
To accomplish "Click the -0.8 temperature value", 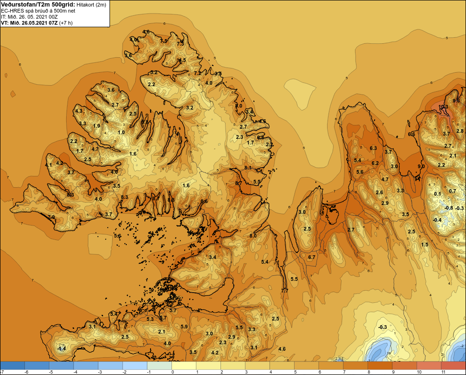I will click(449, 208).
